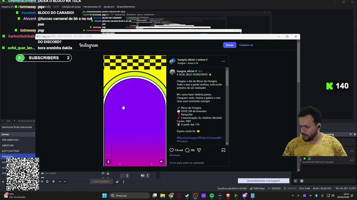The image size is (357, 200).
Task: Open advanced audio properties gears icon
Action: coord(117,182)
